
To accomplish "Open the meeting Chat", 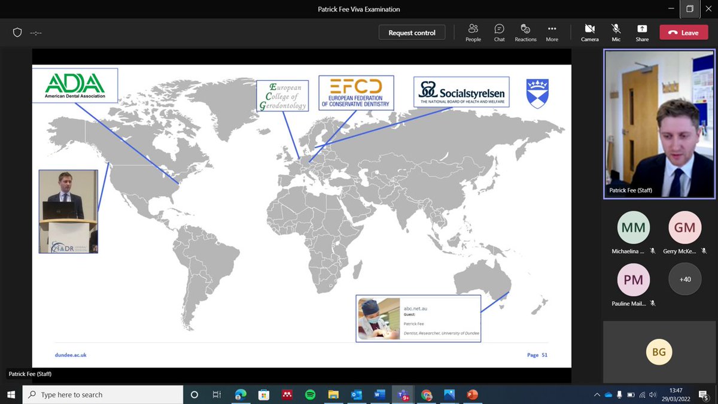I will (x=500, y=33).
